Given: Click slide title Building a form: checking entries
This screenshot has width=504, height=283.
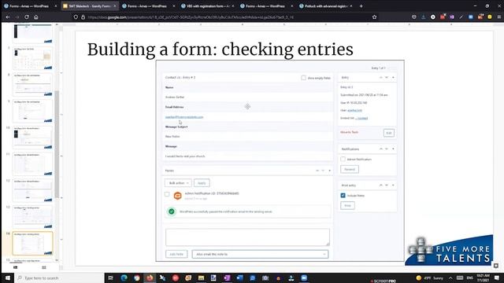Looking at the screenshot, I should pos(220,50).
